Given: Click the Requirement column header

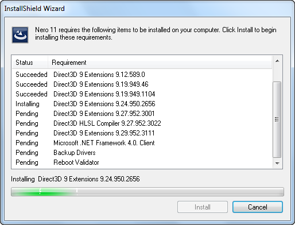Looking at the screenshot, I should [160, 63].
